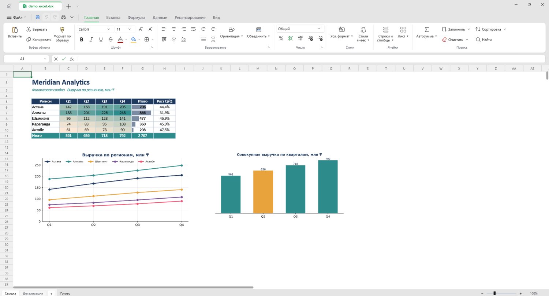Open the Файл menu
Image resolution: width=549 pixels, height=296 pixels.
tap(16, 17)
